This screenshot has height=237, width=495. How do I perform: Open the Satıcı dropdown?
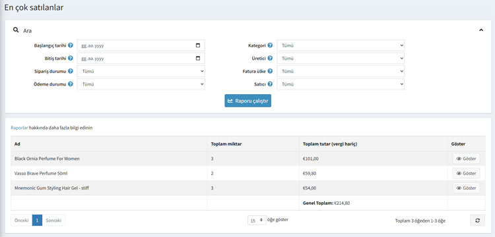point(341,84)
